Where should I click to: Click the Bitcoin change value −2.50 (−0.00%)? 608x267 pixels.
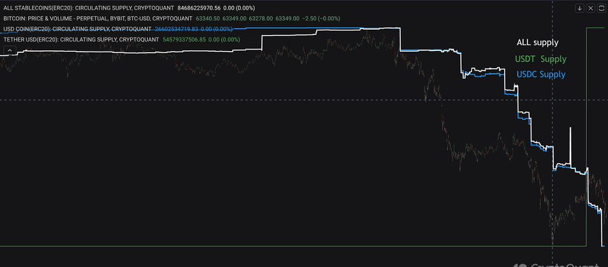[321, 18]
